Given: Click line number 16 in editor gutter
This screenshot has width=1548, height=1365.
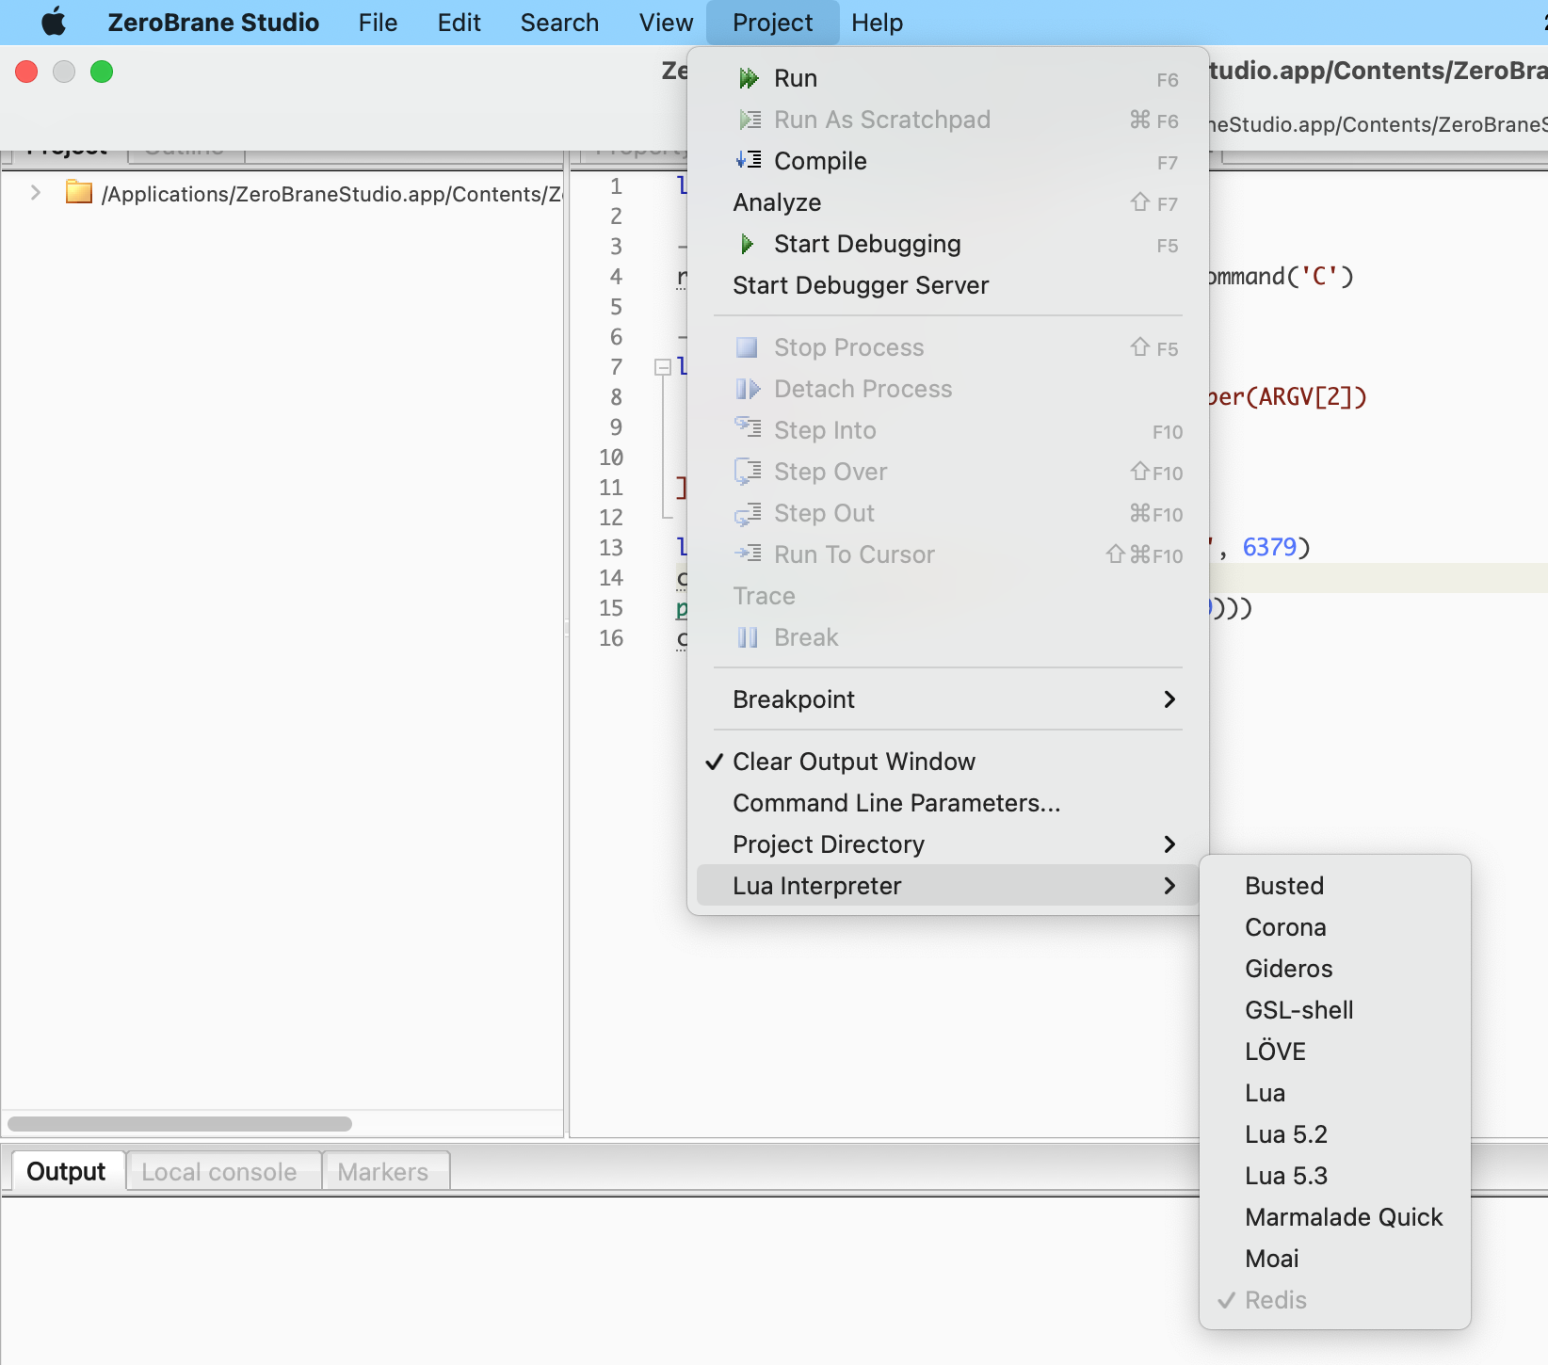Looking at the screenshot, I should pyautogui.click(x=611, y=638).
